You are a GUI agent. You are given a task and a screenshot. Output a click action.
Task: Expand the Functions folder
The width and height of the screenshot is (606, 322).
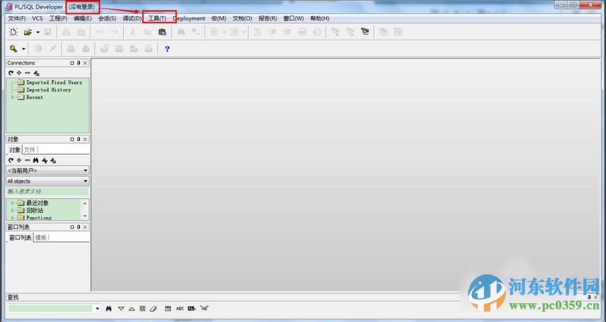[x=13, y=218]
